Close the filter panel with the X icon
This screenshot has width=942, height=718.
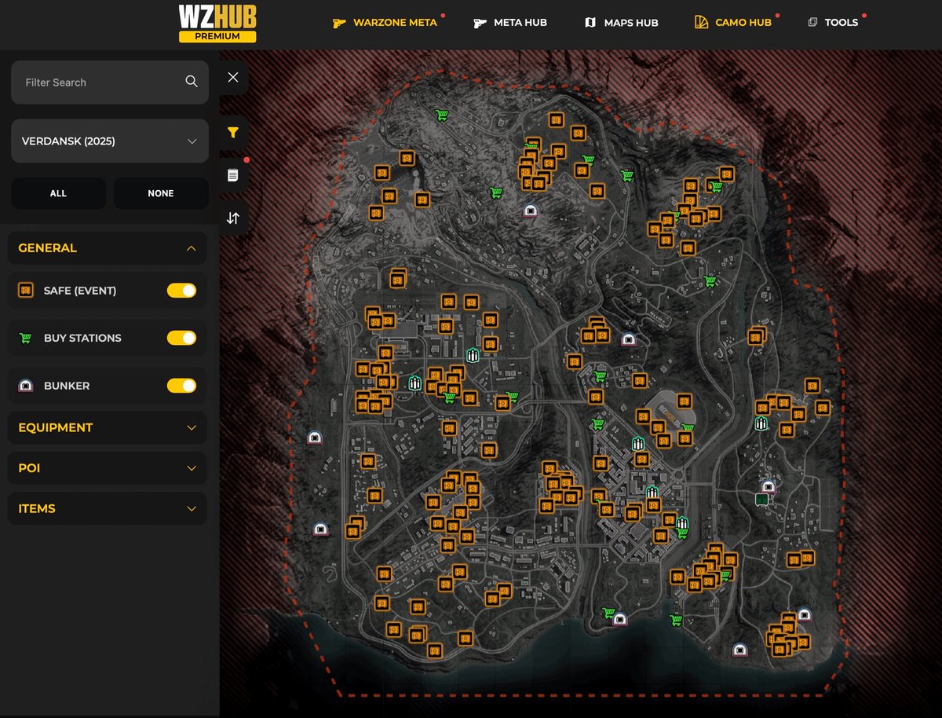pyautogui.click(x=233, y=77)
